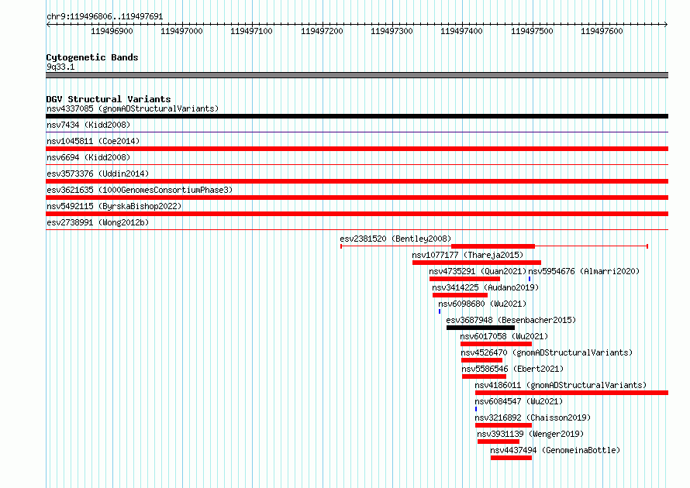The height and width of the screenshot is (488, 690).
Task: Click the 9q33.1 band label
Action: (60, 67)
